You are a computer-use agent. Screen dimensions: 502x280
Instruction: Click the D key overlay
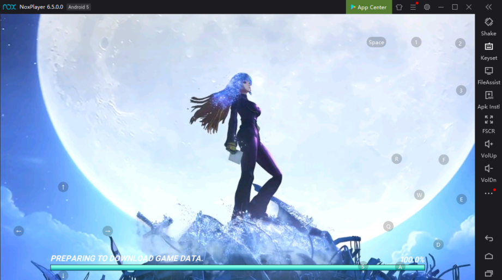pos(438,245)
